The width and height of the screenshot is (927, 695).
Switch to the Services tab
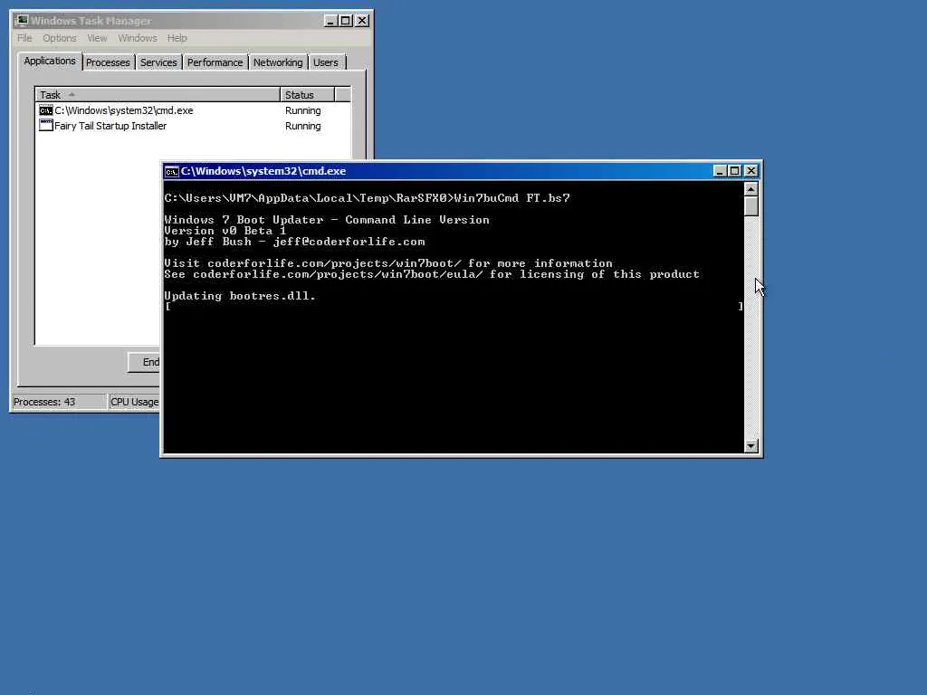tap(158, 62)
